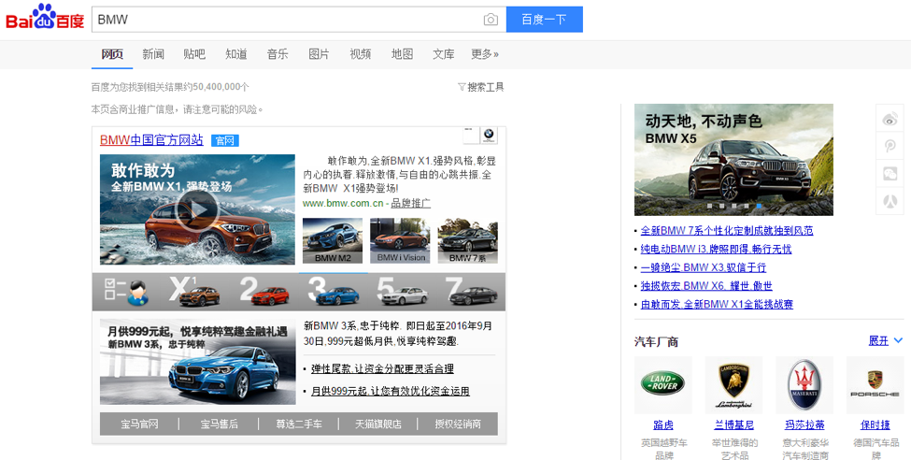Open 一骑绝尘 BMW X3 link
The width and height of the screenshot is (911, 460).
(704, 267)
